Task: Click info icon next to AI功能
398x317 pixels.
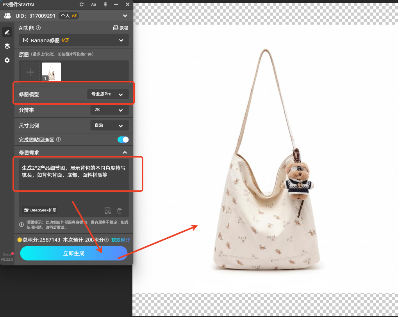Action: coord(38,28)
